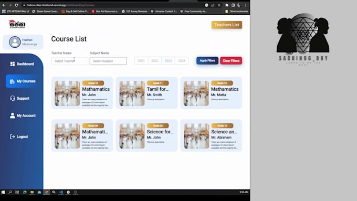Open the Teachers List button
Screen dimensions: 357x201
[227, 25]
